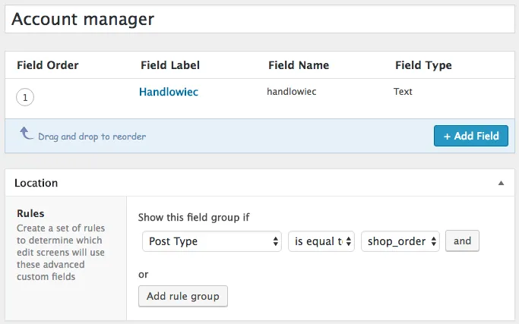Open the Post Type rule dropdown
This screenshot has width=519, height=324.
click(x=212, y=241)
